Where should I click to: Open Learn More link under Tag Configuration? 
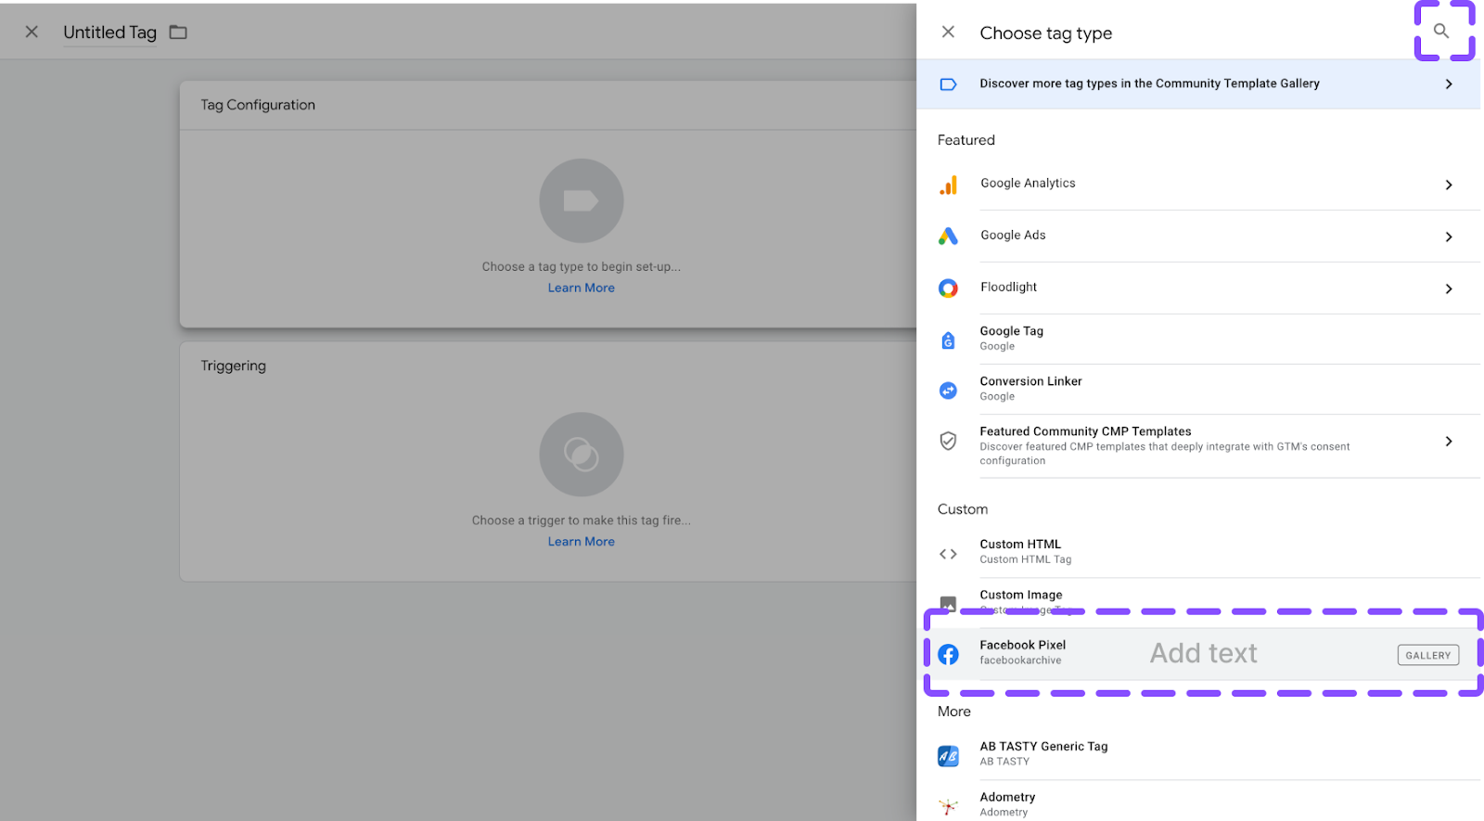(582, 289)
